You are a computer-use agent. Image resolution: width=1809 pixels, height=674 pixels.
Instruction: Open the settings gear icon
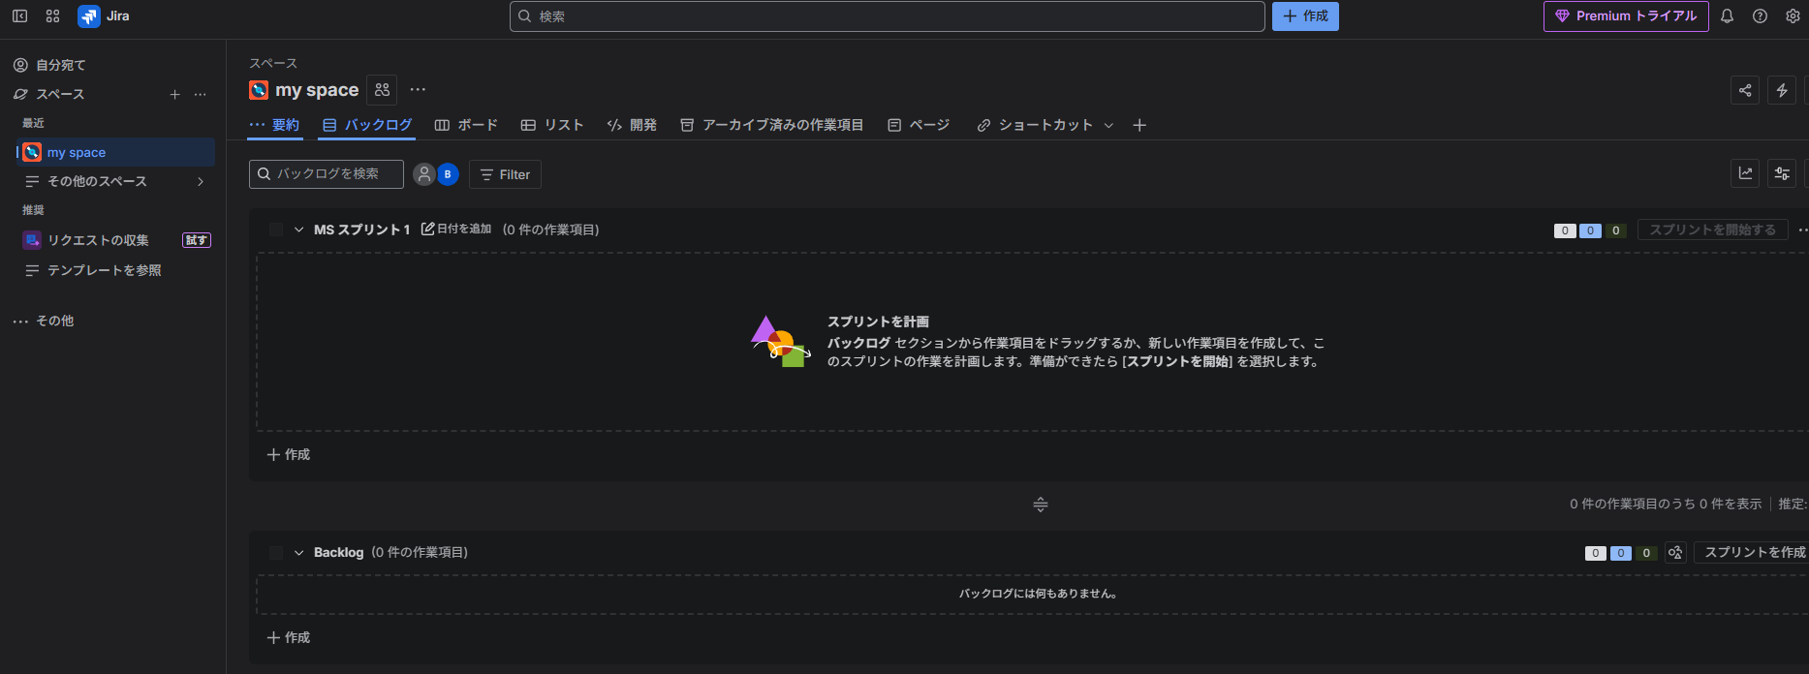tap(1793, 16)
